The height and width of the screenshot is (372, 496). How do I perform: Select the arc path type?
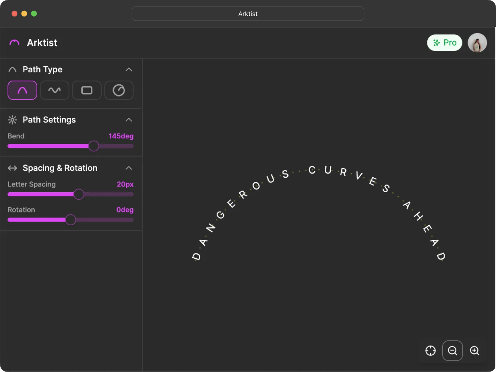pos(22,90)
